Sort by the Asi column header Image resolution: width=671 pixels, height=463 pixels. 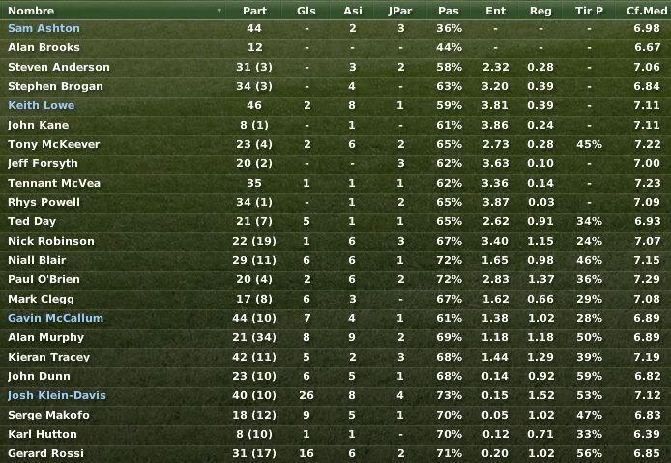[352, 11]
